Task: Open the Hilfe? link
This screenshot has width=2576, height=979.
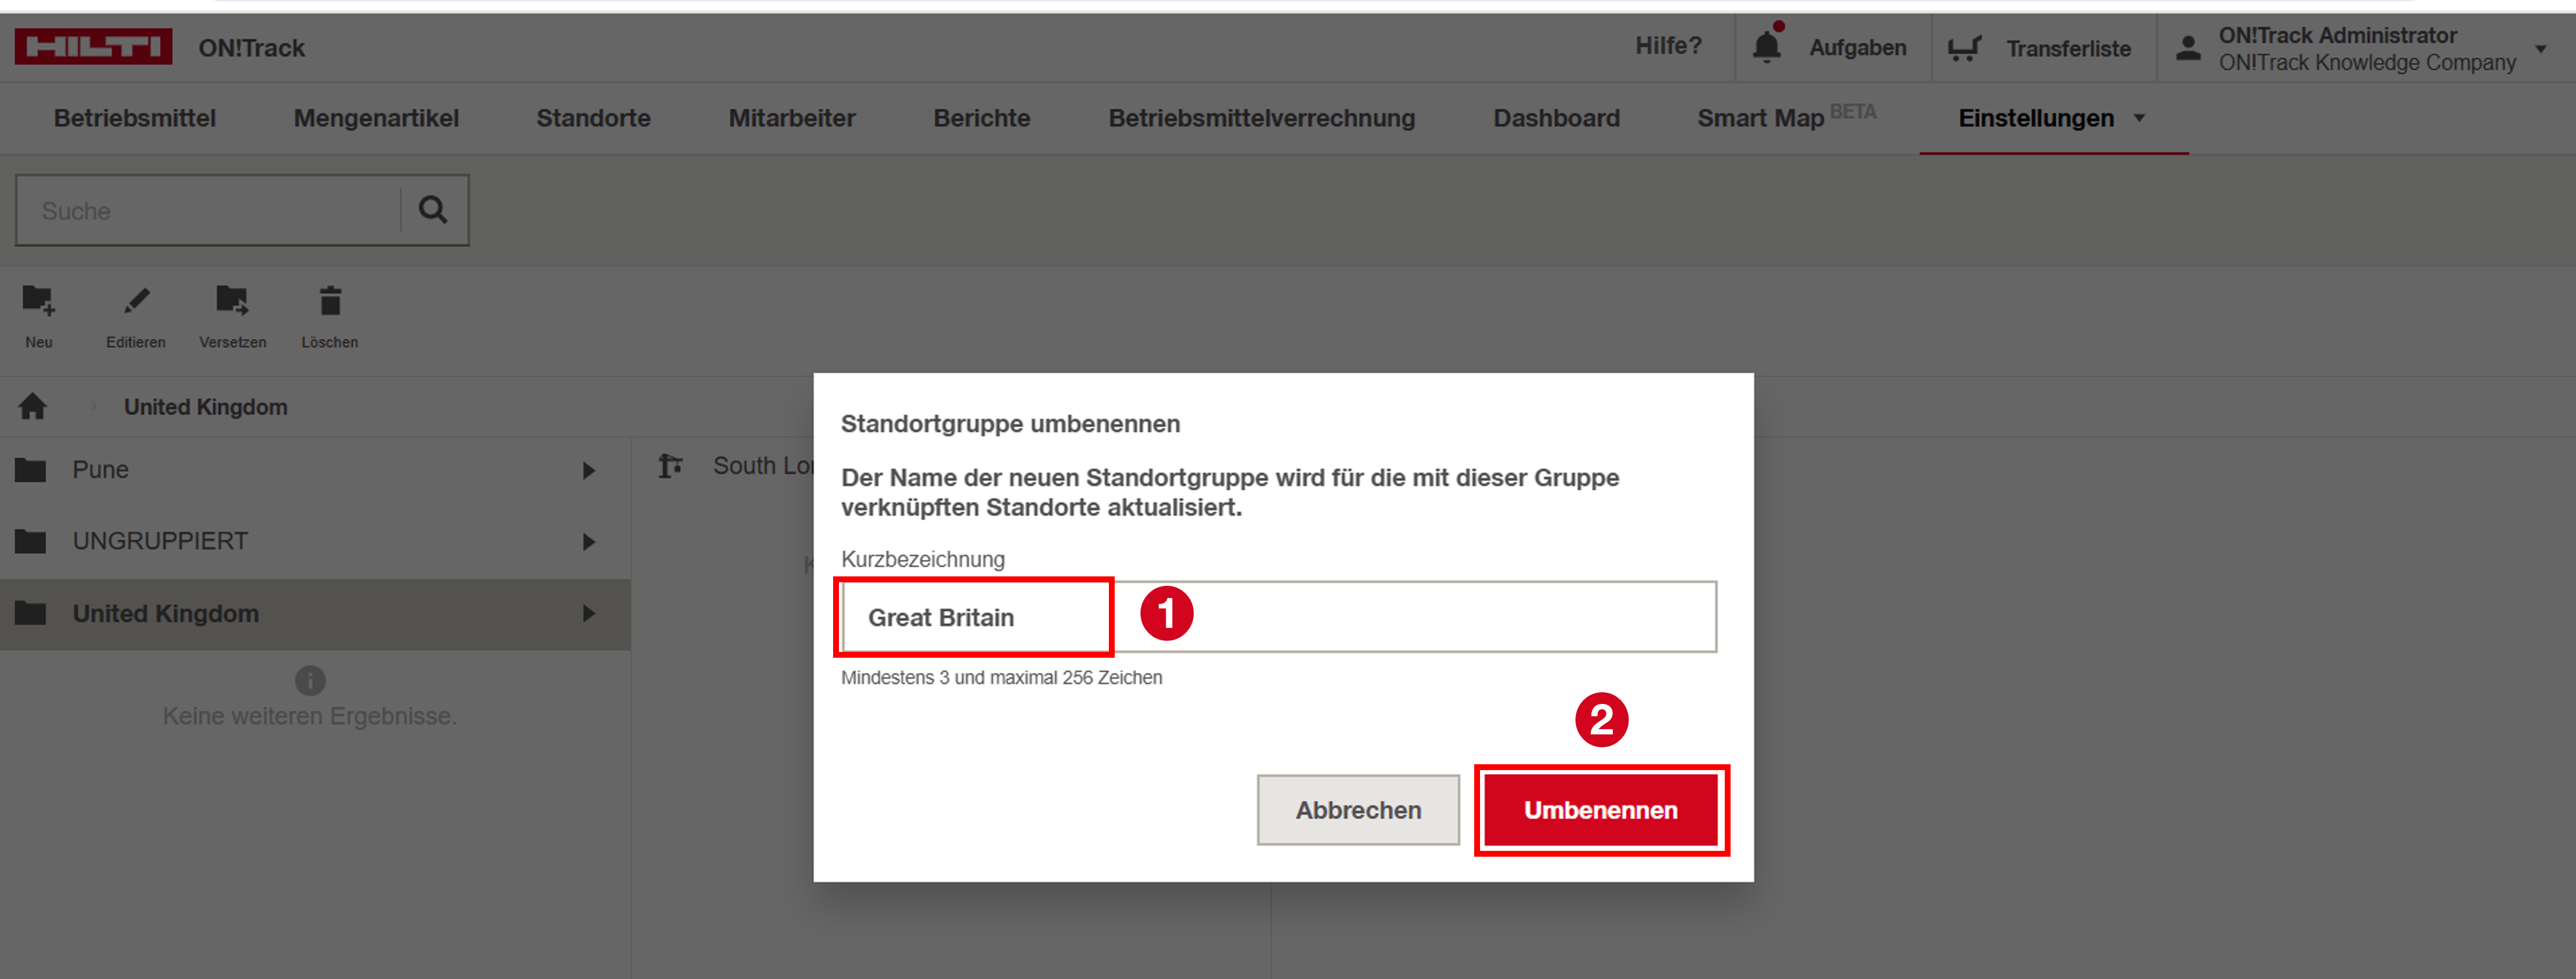Action: [x=1668, y=46]
